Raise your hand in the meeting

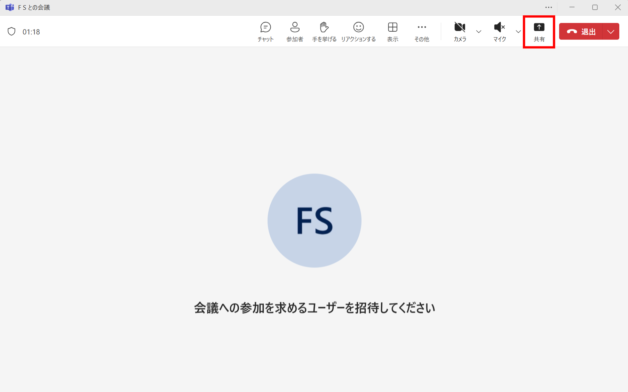tap(324, 31)
